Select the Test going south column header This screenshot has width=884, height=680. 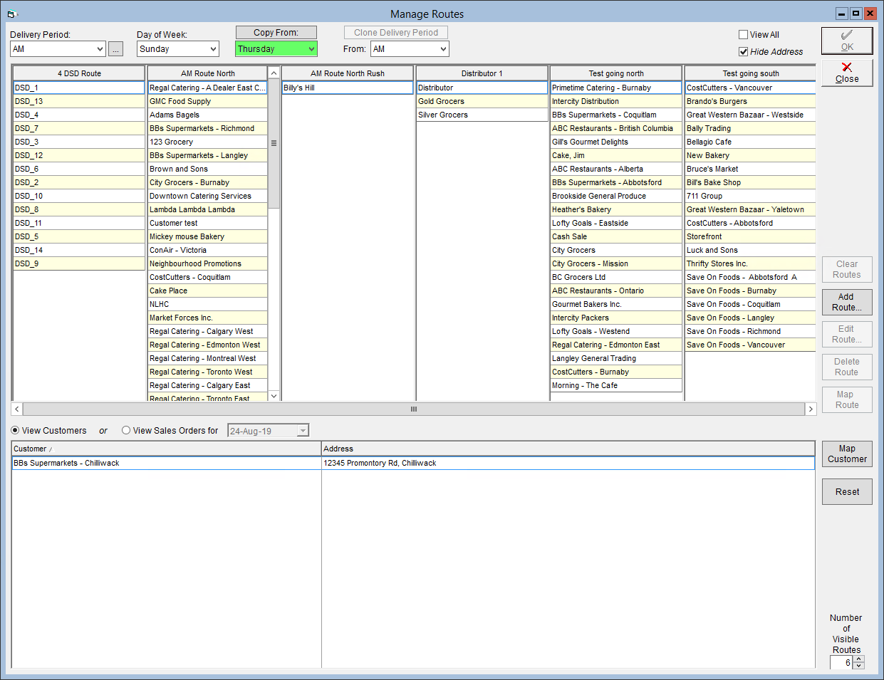point(750,73)
